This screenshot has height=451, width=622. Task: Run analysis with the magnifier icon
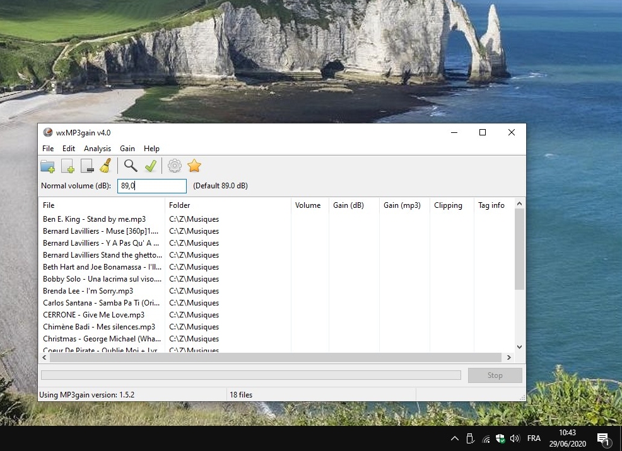click(x=131, y=166)
